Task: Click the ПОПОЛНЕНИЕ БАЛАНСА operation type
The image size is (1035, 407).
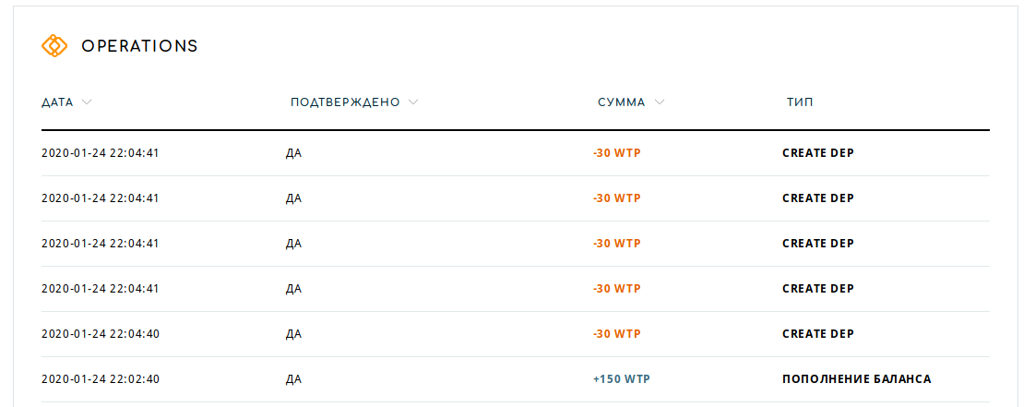Action: [x=857, y=379]
